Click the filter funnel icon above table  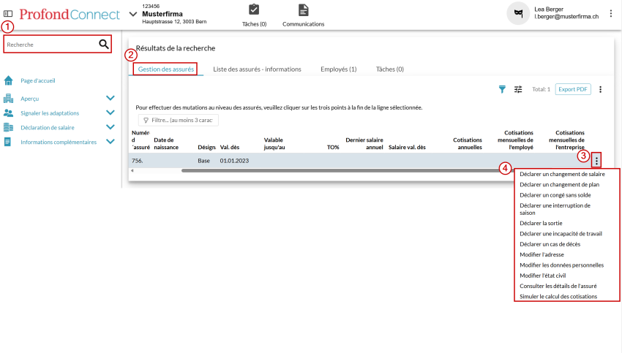coord(502,89)
